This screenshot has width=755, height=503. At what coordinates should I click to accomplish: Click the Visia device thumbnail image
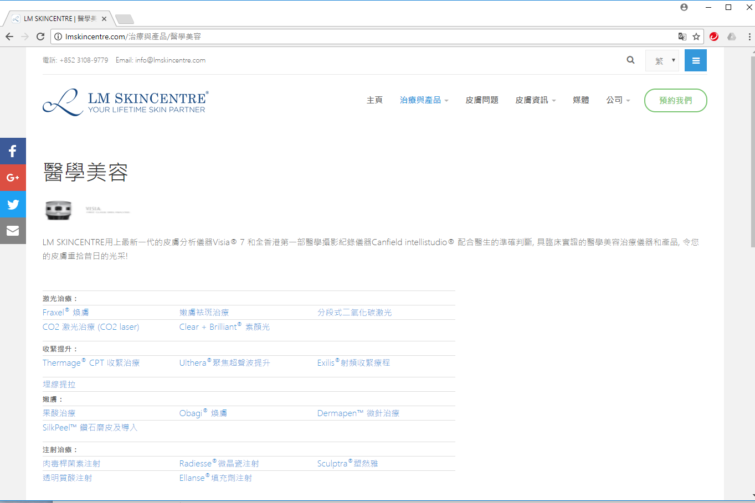(x=59, y=210)
